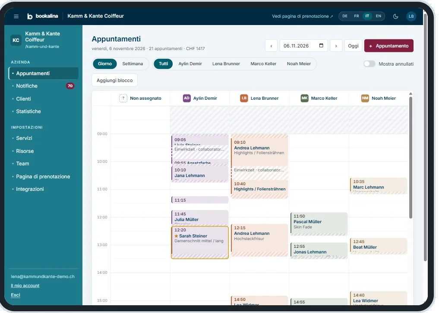Click the Esci logout link
Viewport: 439px width, 313px height.
(x=16, y=295)
